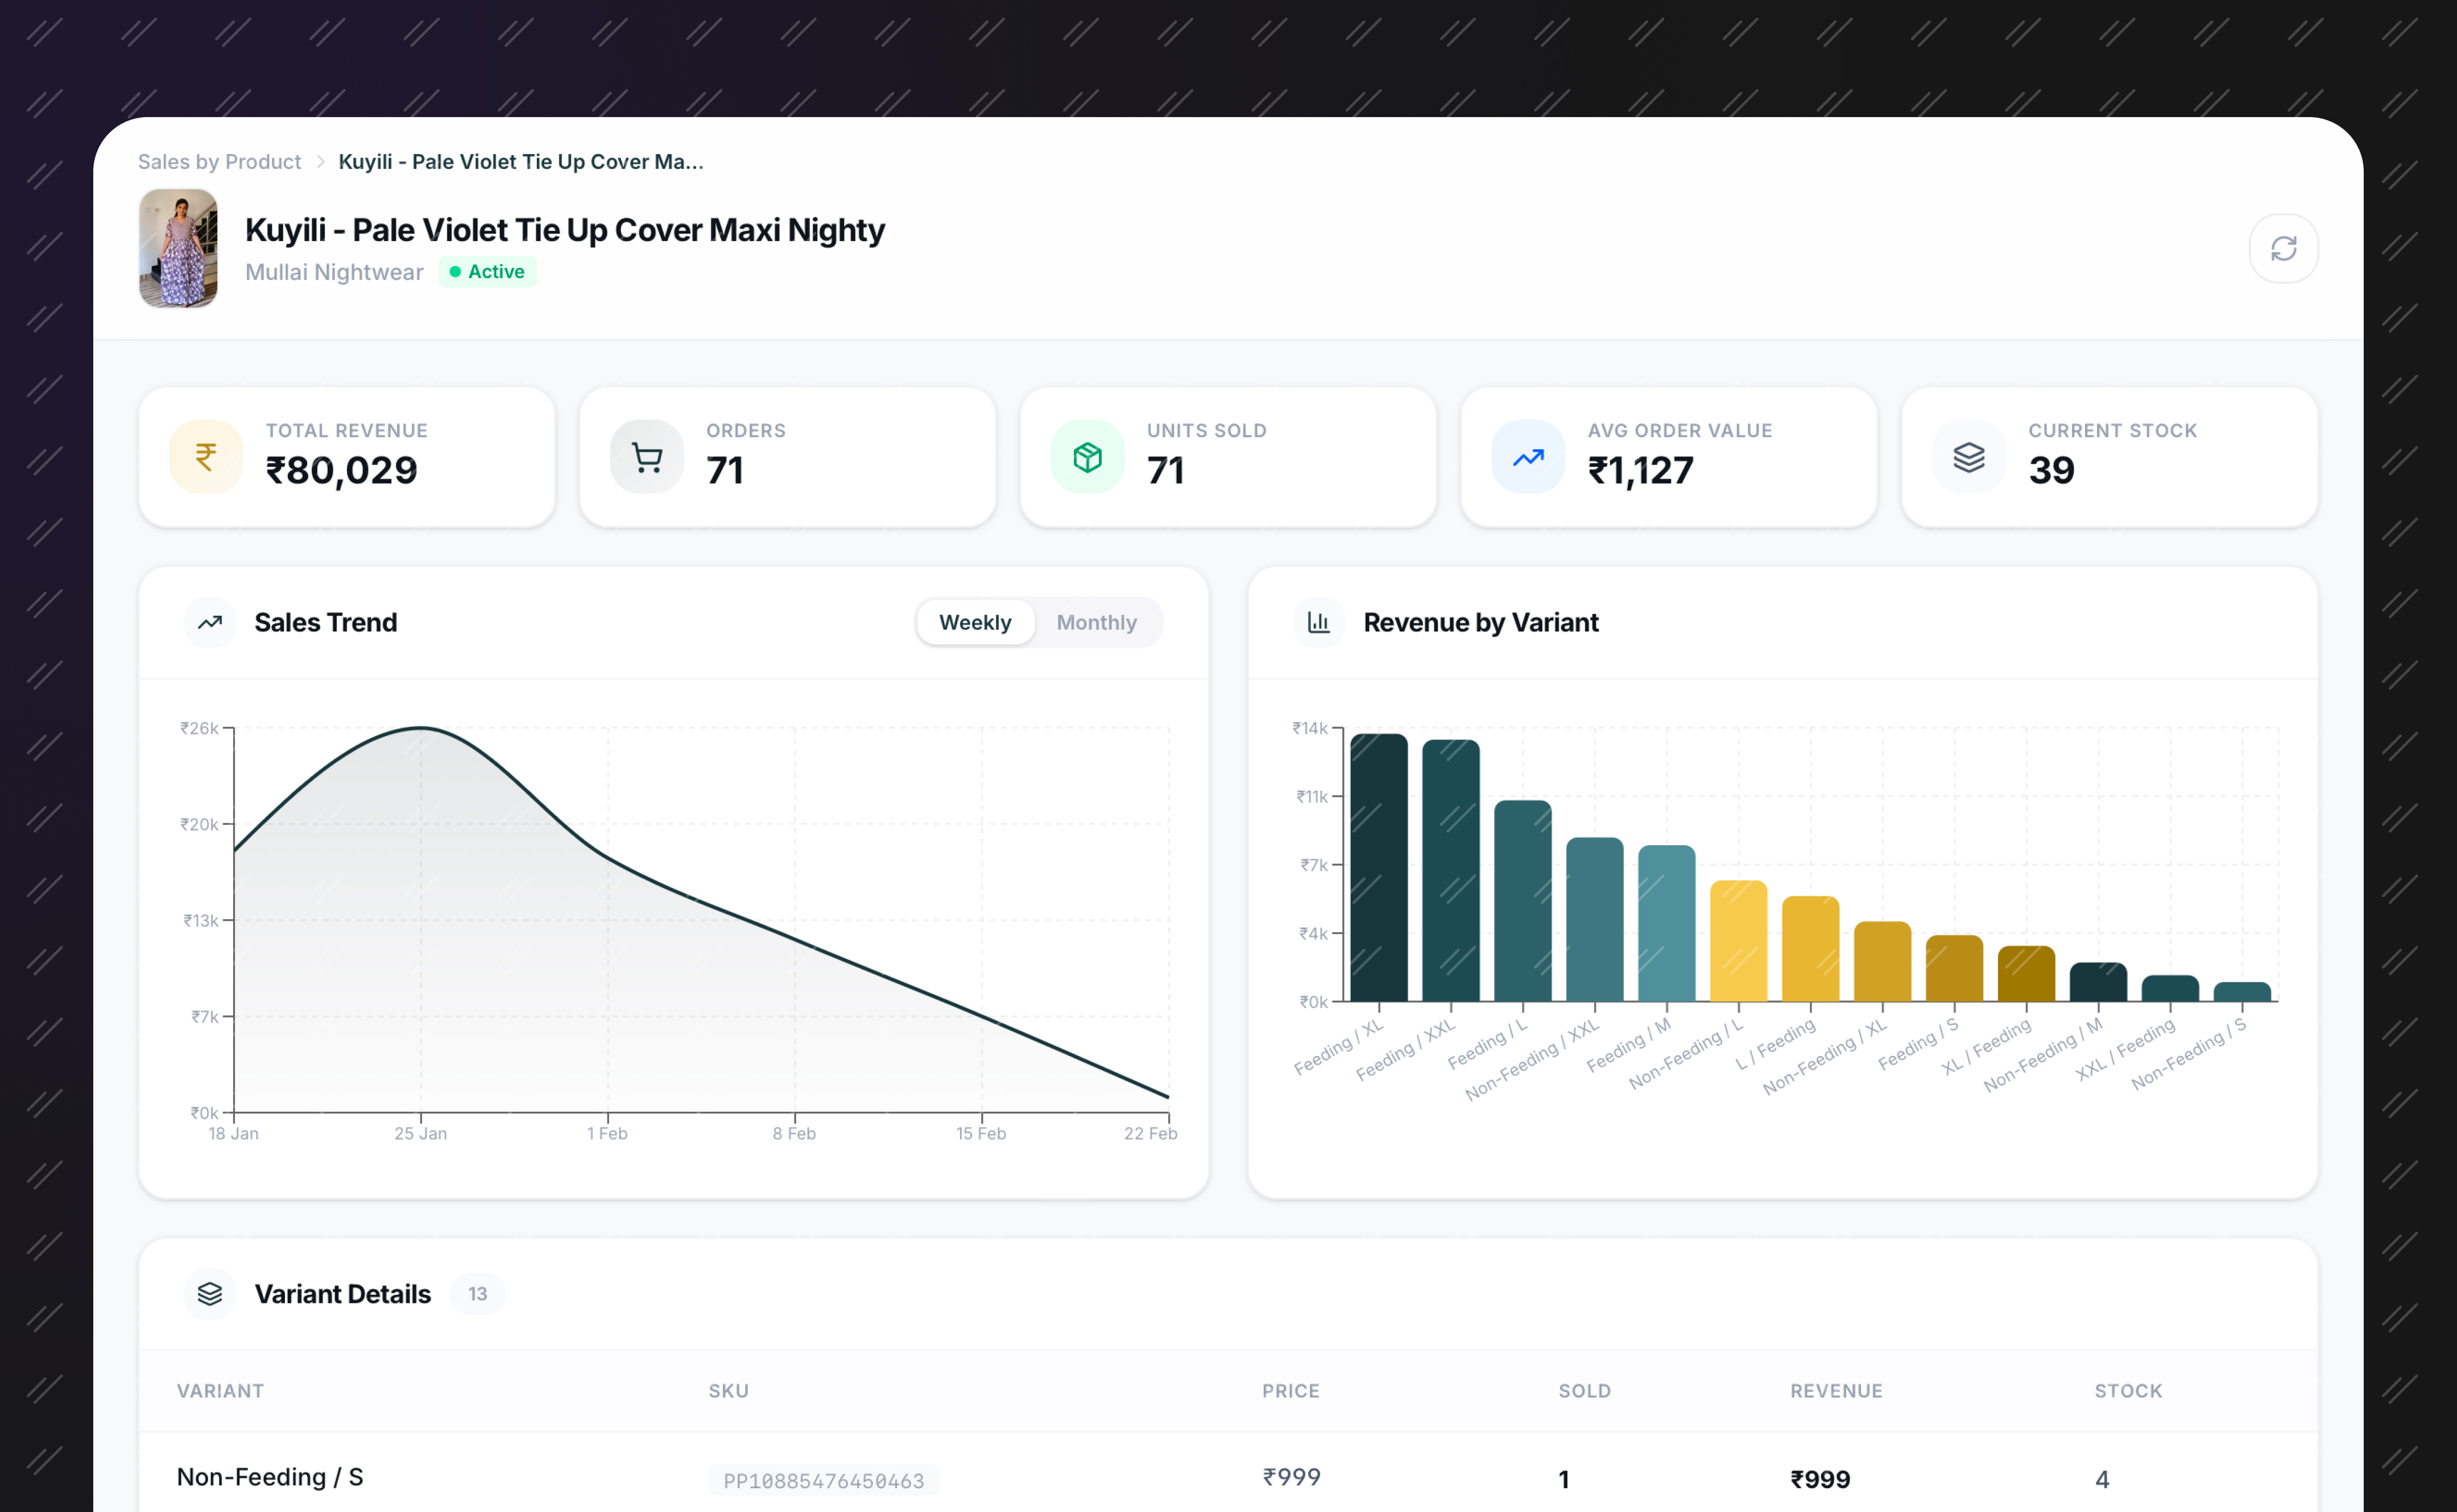Expand the Variant Details count badge
This screenshot has height=1512, width=2457.
pyautogui.click(x=477, y=1293)
